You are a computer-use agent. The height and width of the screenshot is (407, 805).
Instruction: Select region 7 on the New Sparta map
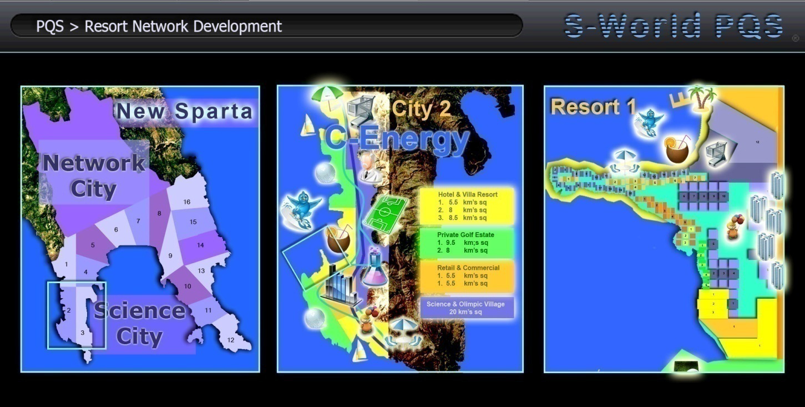(138, 221)
